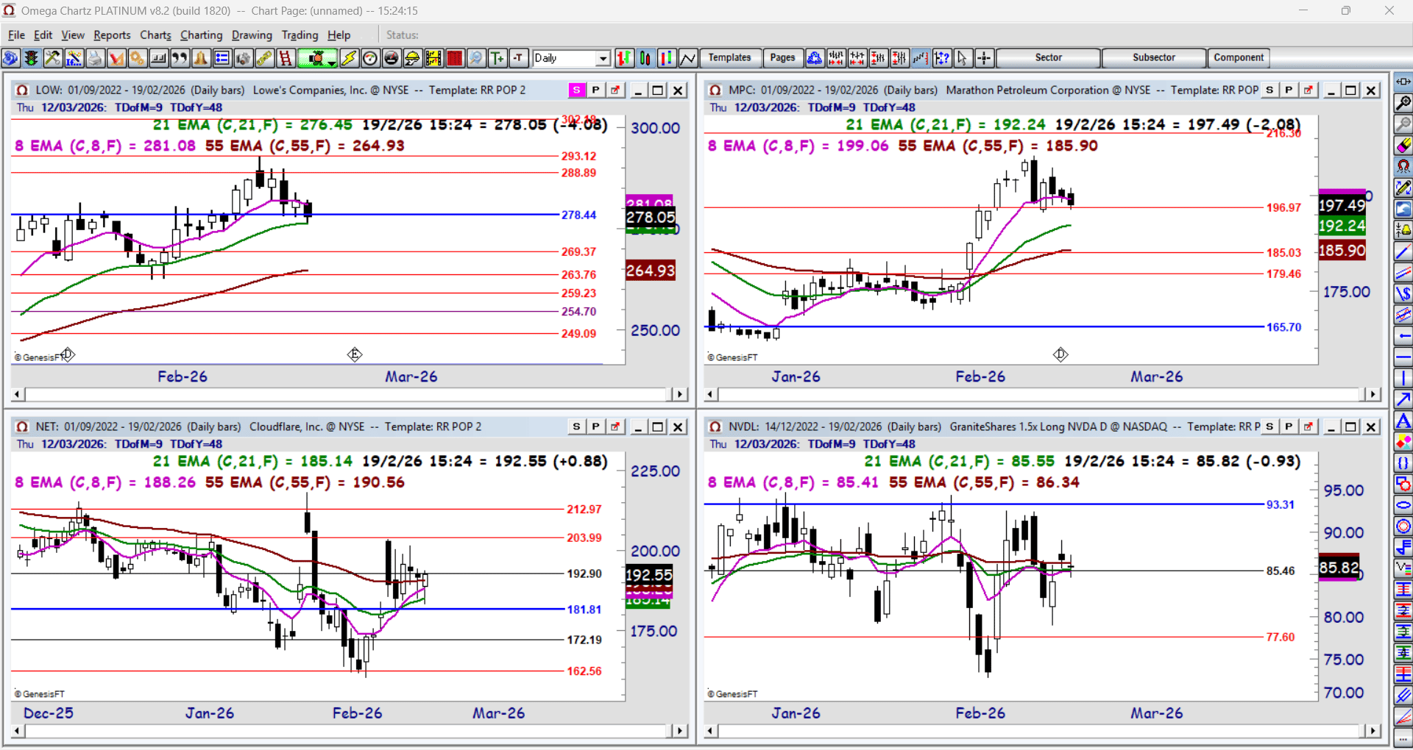This screenshot has height=750, width=1413.
Task: Click left scroll arrow on LOW chart
Action: coord(18,395)
